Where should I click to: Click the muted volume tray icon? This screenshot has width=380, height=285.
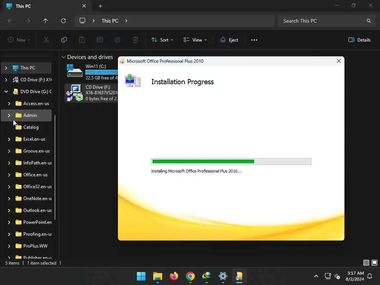point(337,276)
